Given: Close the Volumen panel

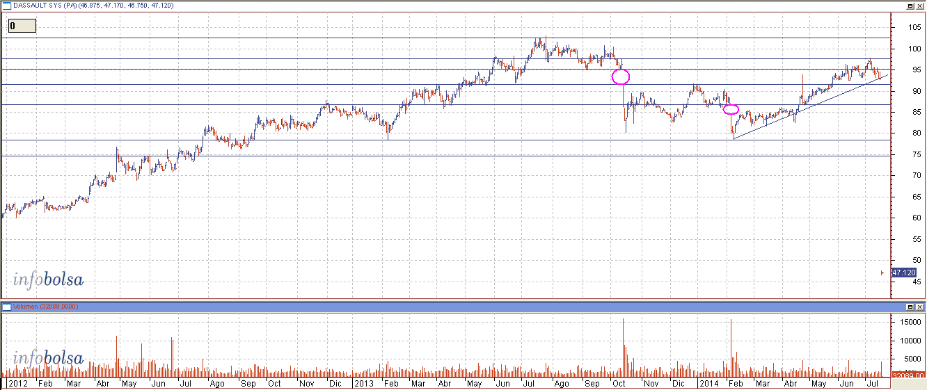Looking at the screenshot, I should click(x=920, y=307).
